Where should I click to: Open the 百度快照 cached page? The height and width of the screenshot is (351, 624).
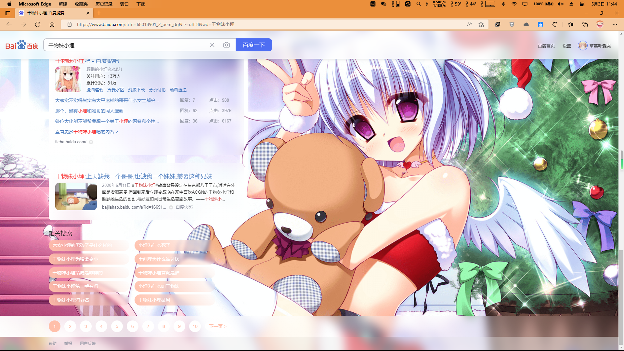pos(184,207)
